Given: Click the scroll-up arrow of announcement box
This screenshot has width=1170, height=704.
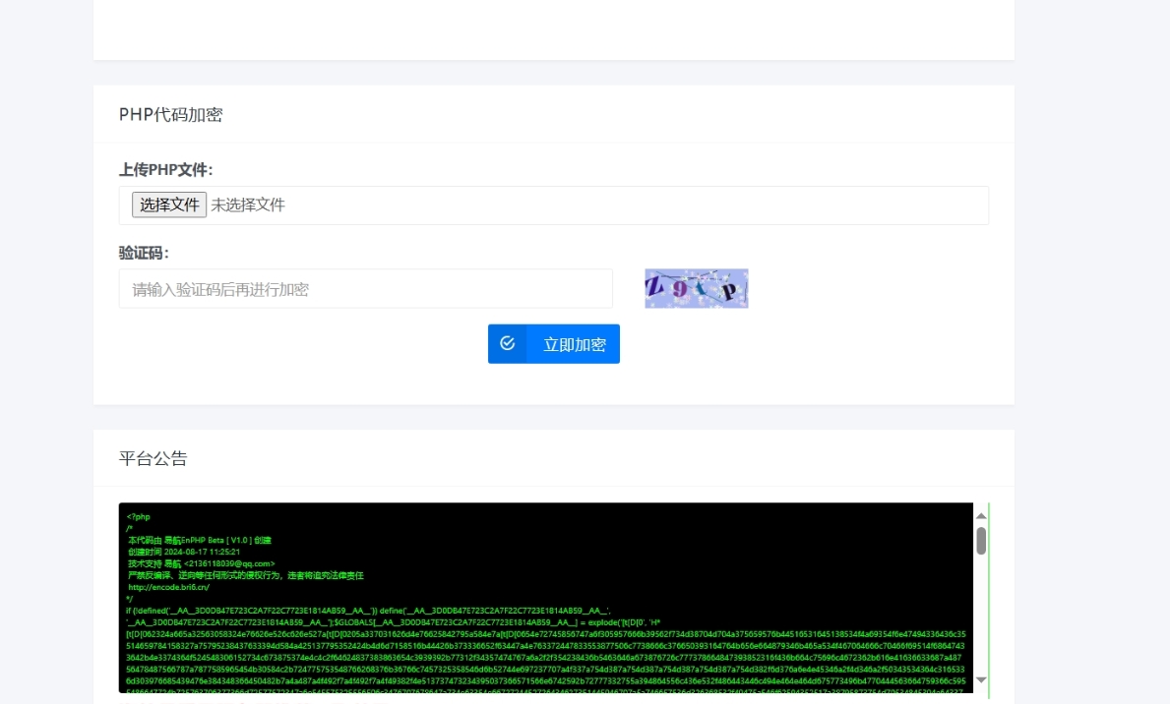Looking at the screenshot, I should (x=981, y=516).
